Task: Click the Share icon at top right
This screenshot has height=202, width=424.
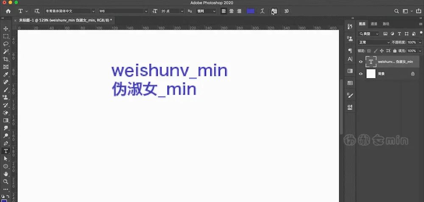Action: click(x=419, y=11)
